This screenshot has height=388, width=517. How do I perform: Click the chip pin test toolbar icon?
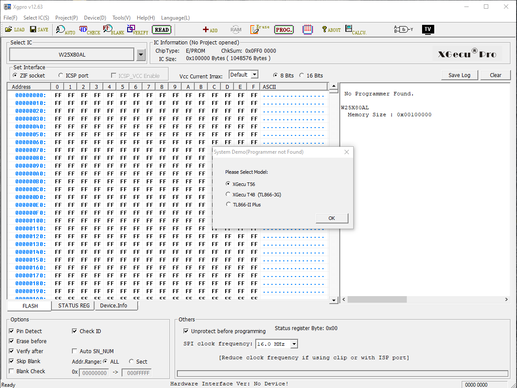(x=307, y=30)
